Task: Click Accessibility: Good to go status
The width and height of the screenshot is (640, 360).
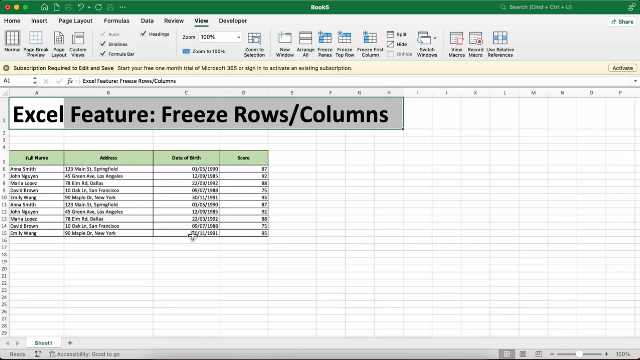Action: [84, 354]
